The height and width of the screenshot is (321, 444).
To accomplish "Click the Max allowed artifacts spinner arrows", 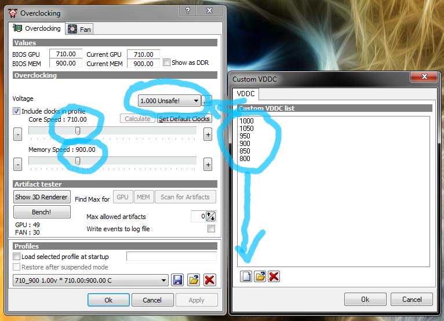I will pyautogui.click(x=210, y=216).
